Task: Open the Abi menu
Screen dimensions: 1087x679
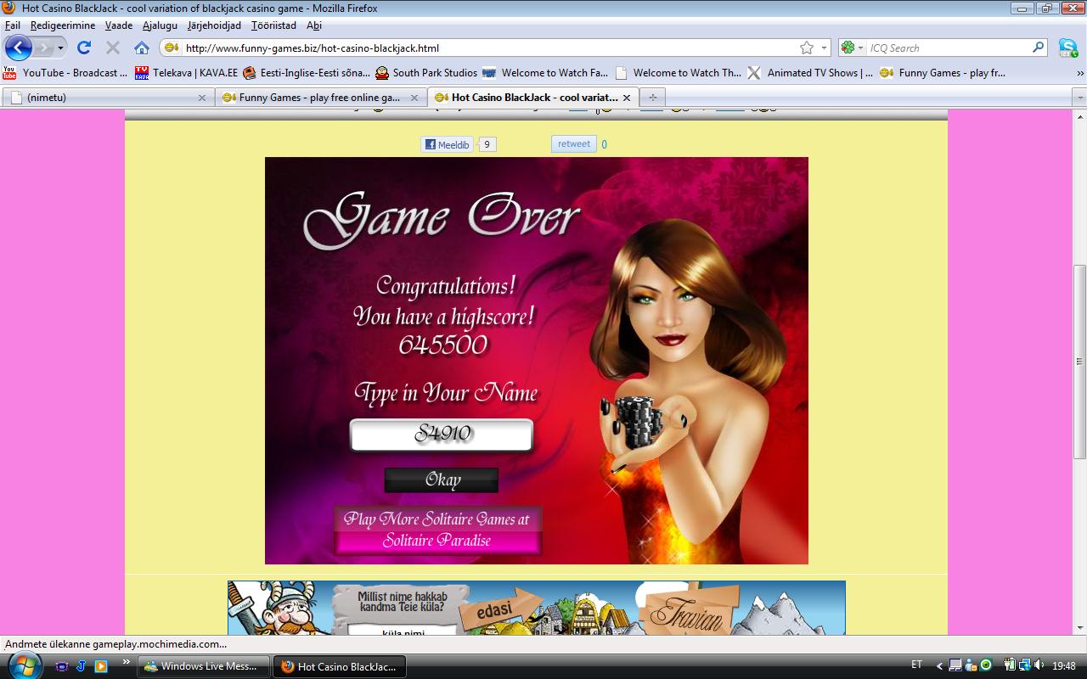Action: tap(314, 25)
